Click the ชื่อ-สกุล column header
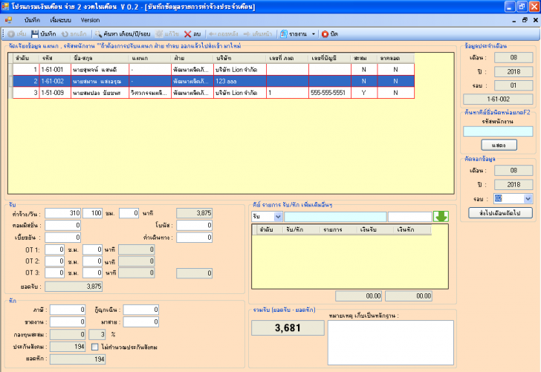 point(100,58)
